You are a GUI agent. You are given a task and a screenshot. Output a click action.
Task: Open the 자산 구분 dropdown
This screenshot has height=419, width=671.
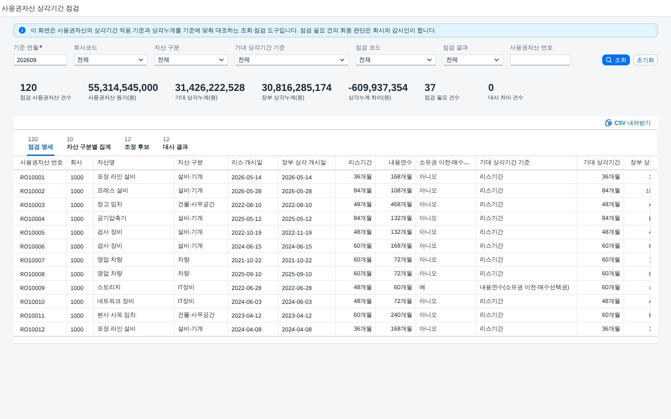coord(191,60)
